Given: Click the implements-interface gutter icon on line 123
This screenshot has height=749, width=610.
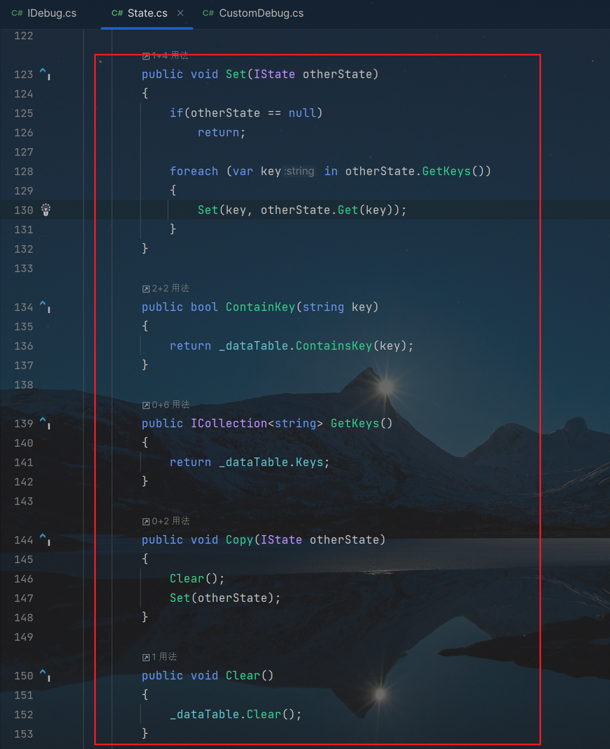Looking at the screenshot, I should tap(45, 74).
